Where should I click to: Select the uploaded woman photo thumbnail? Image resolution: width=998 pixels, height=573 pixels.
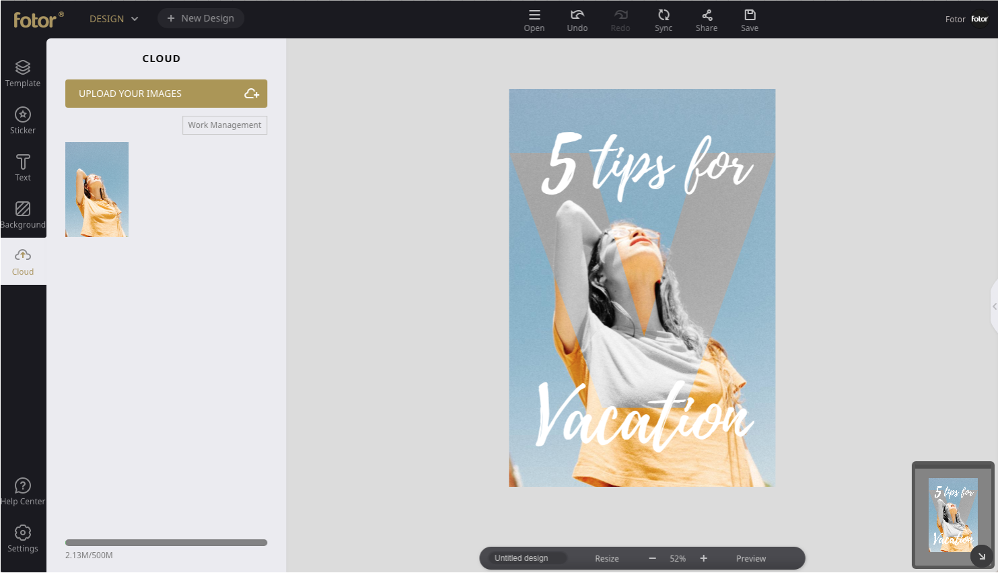click(x=97, y=189)
